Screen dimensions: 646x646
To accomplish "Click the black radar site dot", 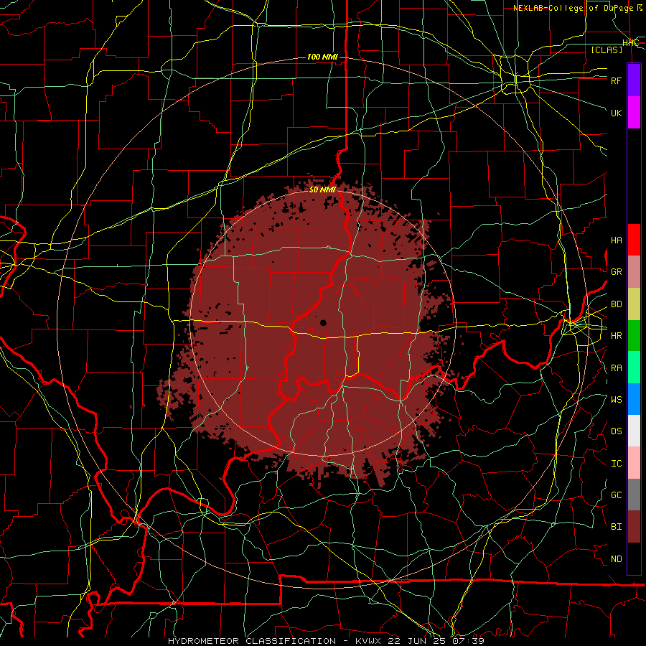I will 324,323.
